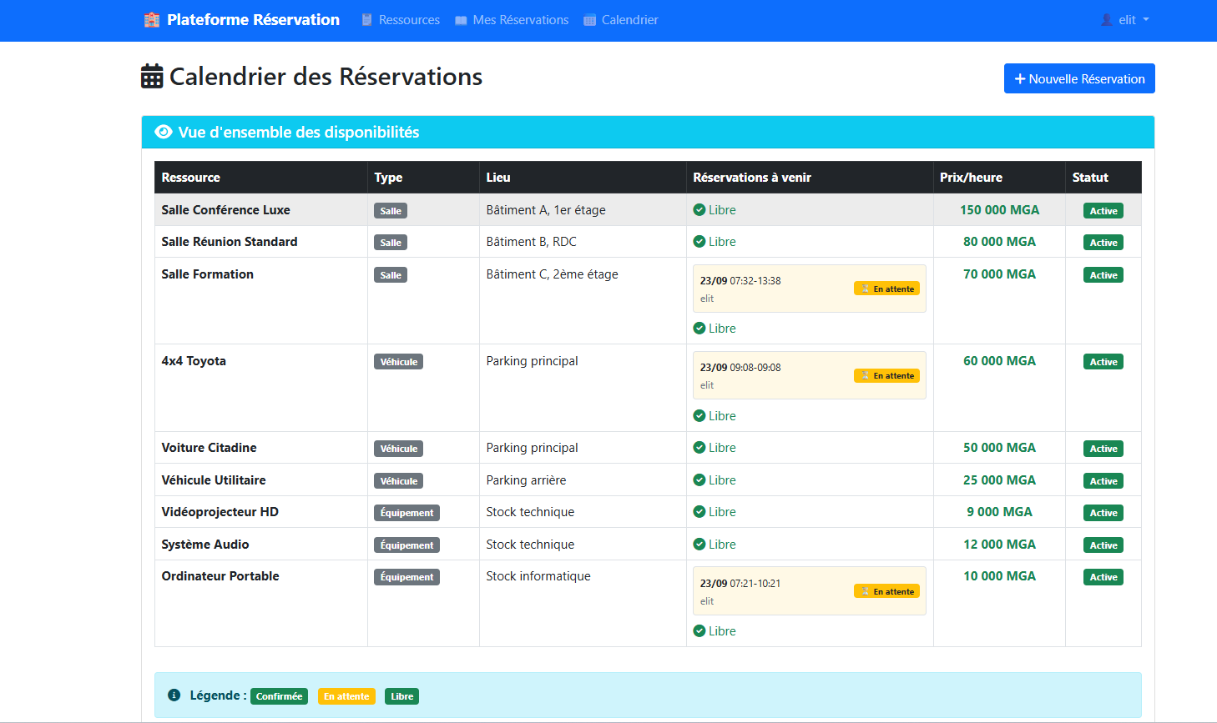The width and height of the screenshot is (1217, 723).
Task: Open the elit user dropdown menu
Action: coord(1126,20)
